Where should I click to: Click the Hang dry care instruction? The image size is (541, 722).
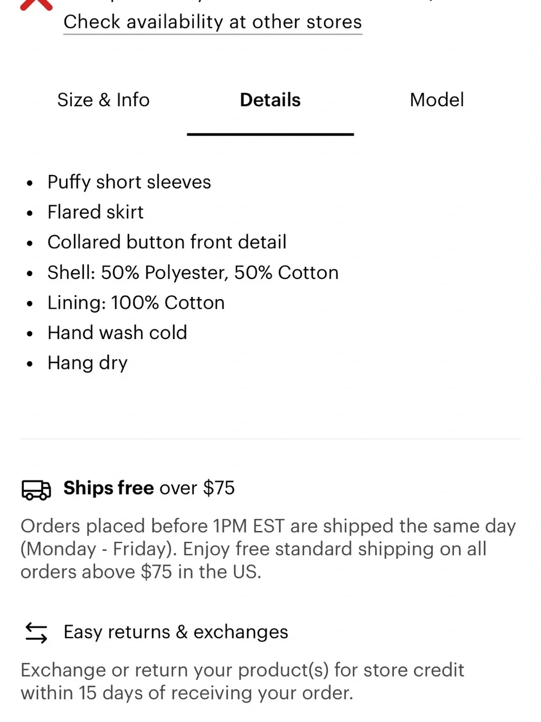point(88,363)
